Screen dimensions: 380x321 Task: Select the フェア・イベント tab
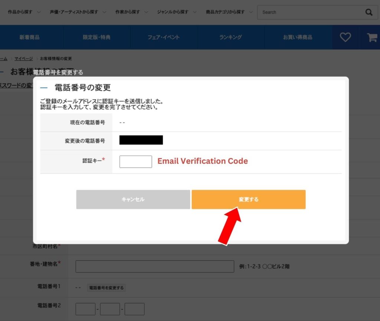point(164,37)
